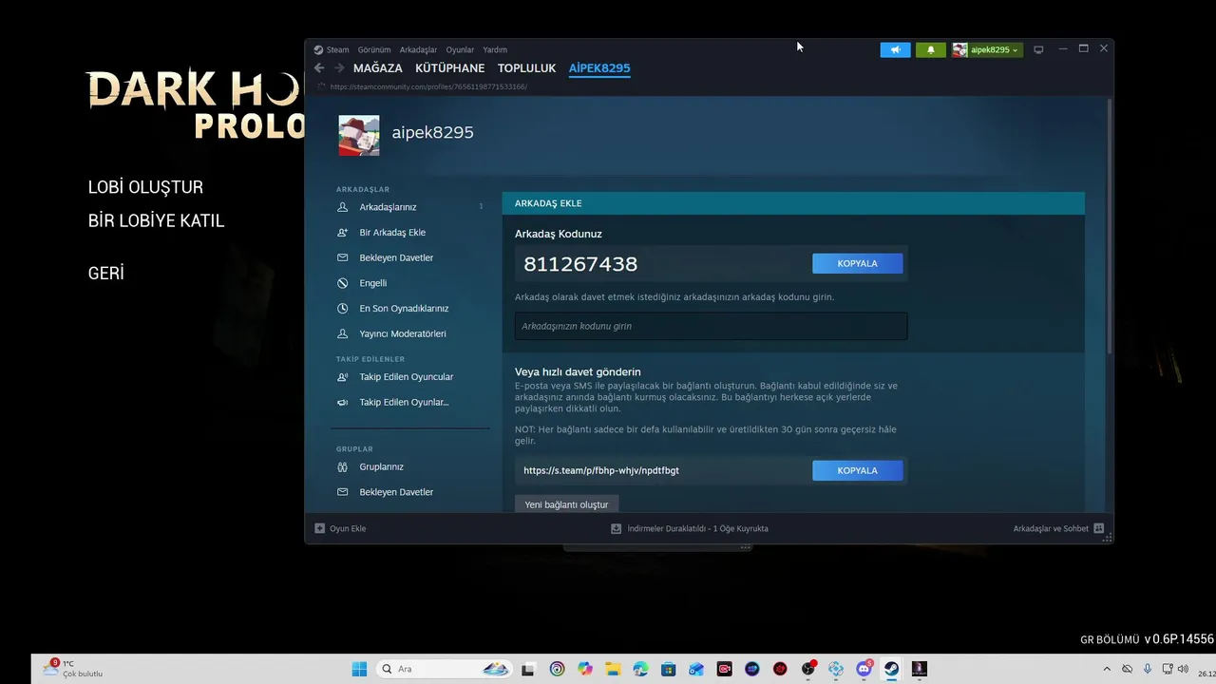Select the invite link https://s.team/p/fbhp-whjv/npdtfbgt

[601, 470]
